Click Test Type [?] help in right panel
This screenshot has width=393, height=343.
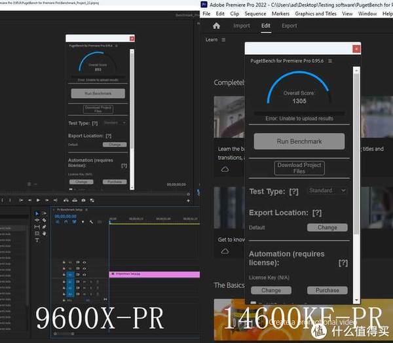[x=293, y=192]
